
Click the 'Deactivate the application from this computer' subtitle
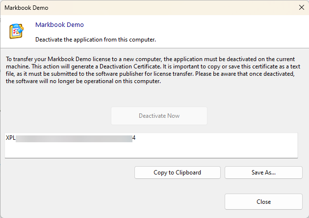pos(96,39)
